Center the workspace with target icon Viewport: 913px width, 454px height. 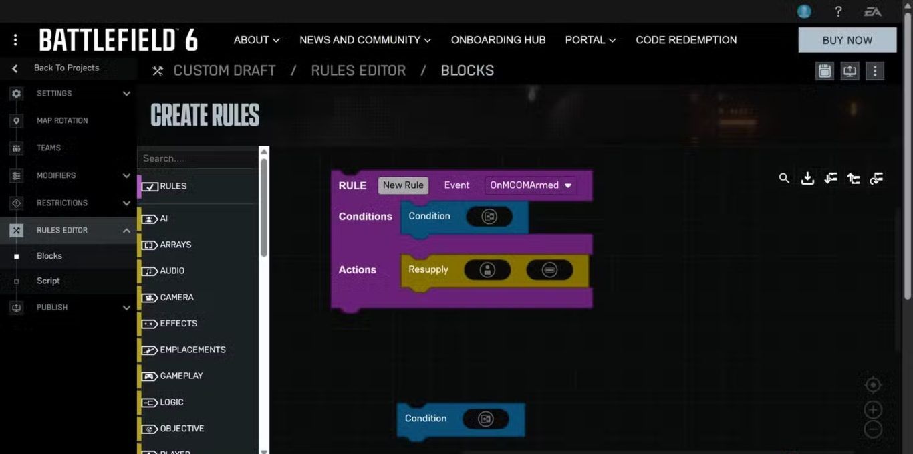pos(873,385)
